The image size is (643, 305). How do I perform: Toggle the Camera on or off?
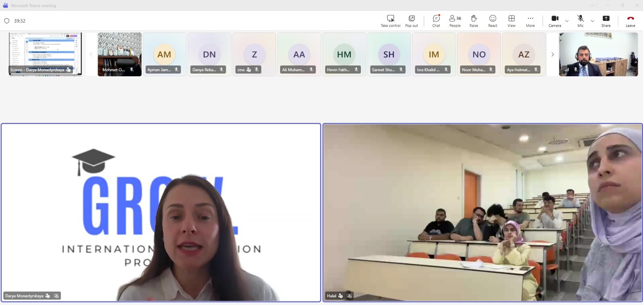(x=555, y=21)
